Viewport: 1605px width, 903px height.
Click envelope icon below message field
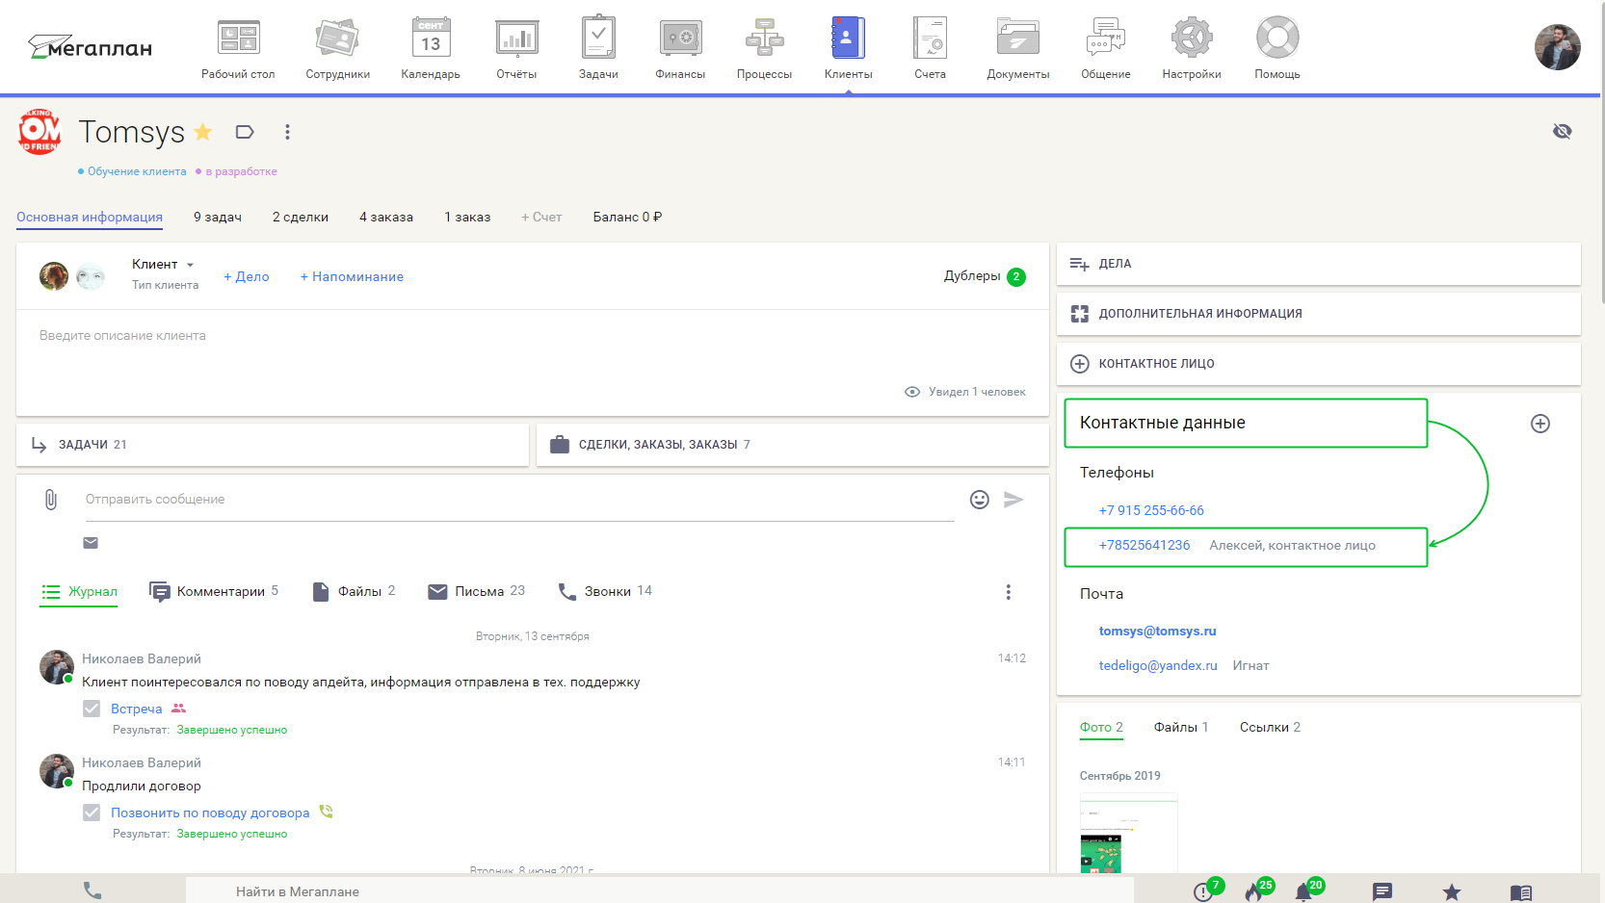point(91,543)
